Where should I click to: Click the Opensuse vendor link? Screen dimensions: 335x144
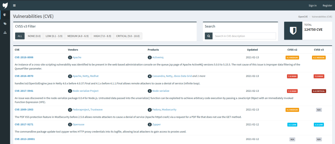(x=78, y=125)
